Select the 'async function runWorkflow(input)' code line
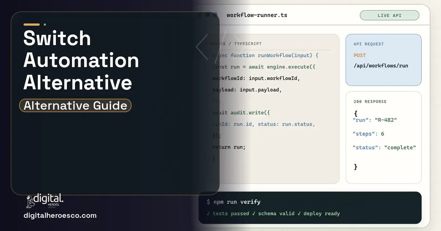 (x=265, y=55)
